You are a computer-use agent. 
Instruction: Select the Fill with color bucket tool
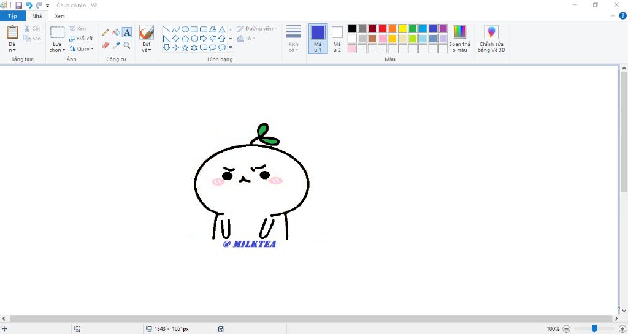[116, 32]
